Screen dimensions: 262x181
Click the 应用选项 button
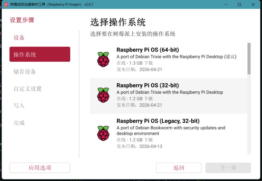[x=40, y=168]
